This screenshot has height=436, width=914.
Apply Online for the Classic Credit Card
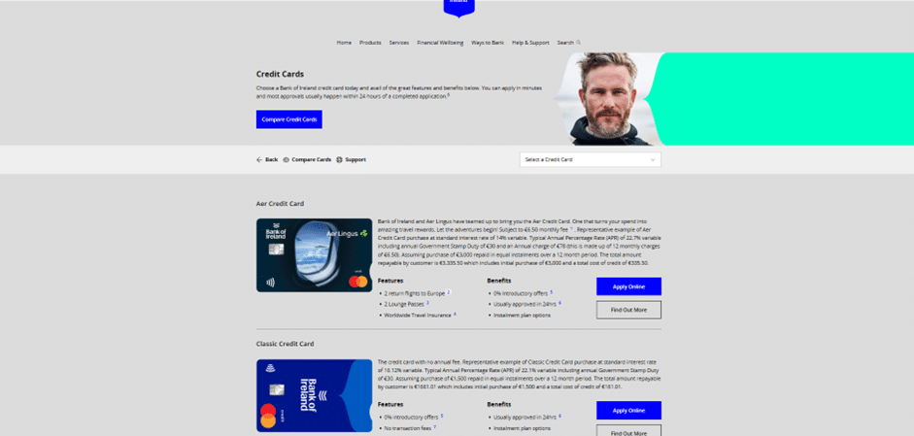(628, 411)
